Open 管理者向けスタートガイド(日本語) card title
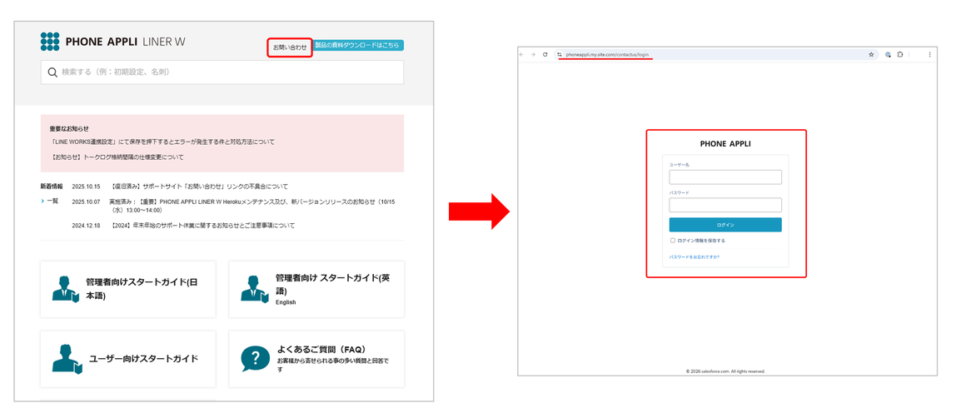Image resolution: width=956 pixels, height=413 pixels. point(142,289)
